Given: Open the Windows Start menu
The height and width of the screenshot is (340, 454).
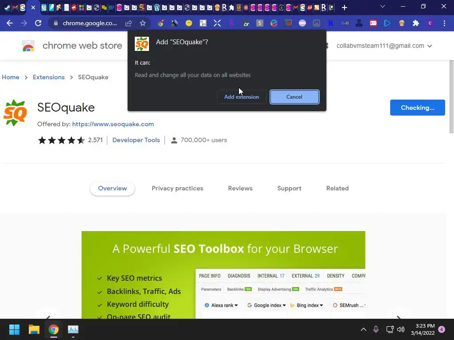Looking at the screenshot, I should pyautogui.click(x=14, y=329).
